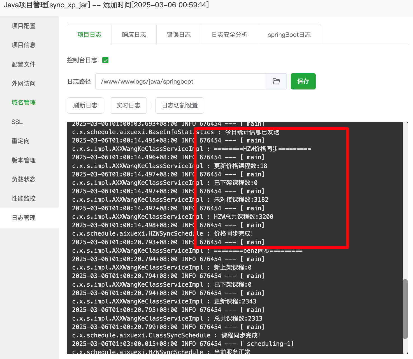This screenshot has width=413, height=359.
Task: Click log line '价格同步完成!'
Action: (x=234, y=234)
